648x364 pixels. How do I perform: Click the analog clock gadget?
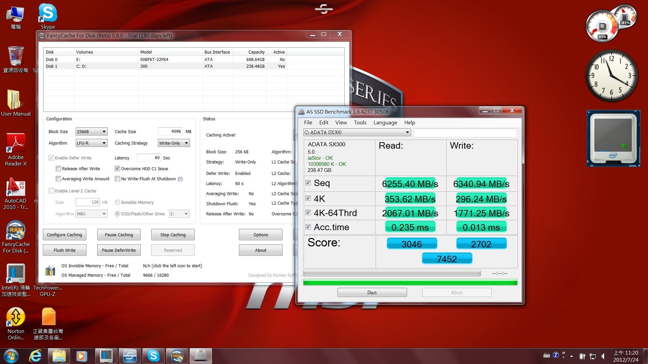[611, 75]
